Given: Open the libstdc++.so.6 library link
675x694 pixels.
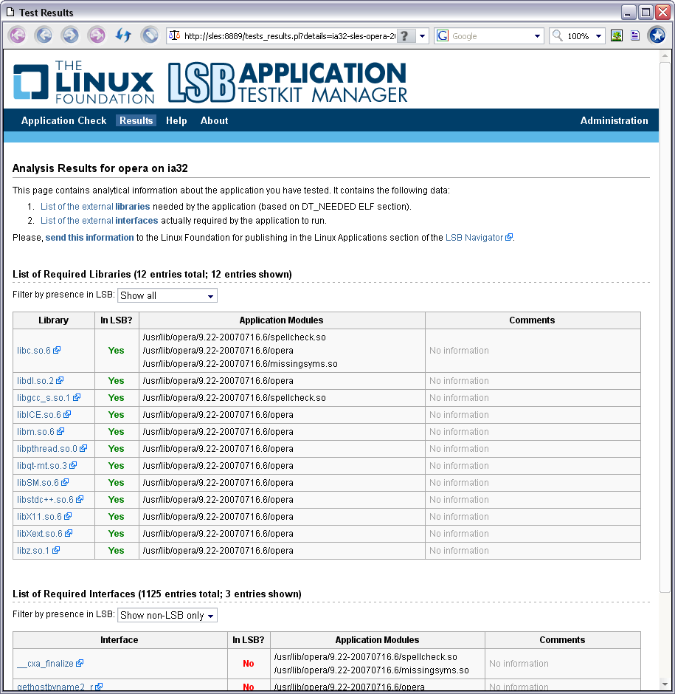Looking at the screenshot, I should coord(45,499).
